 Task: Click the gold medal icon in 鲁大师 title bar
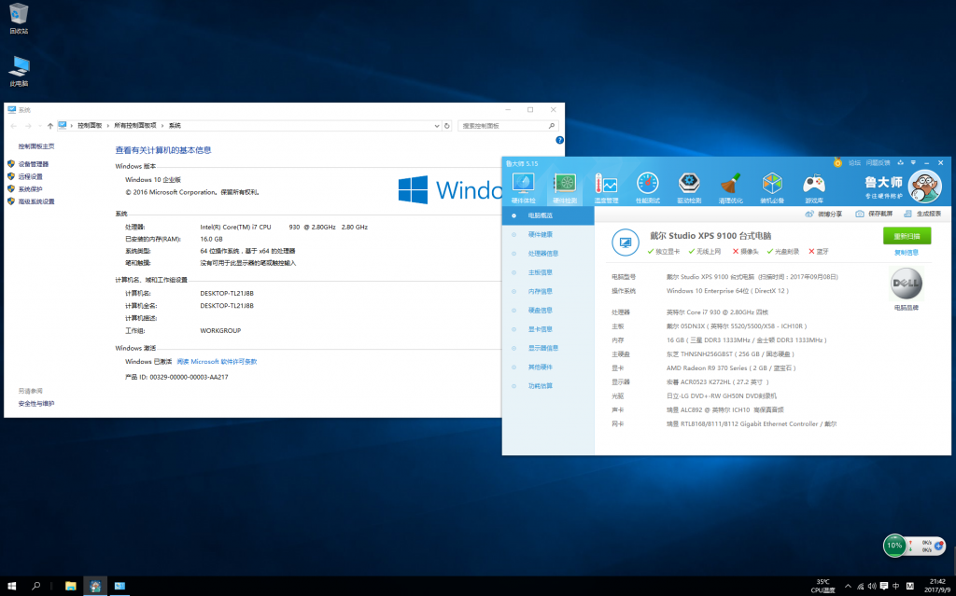pyautogui.click(x=837, y=162)
